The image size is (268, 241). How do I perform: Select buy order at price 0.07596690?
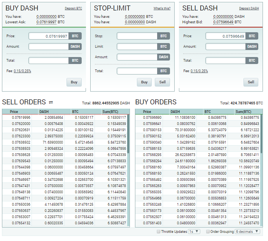pyautogui.click(x=198, y=118)
